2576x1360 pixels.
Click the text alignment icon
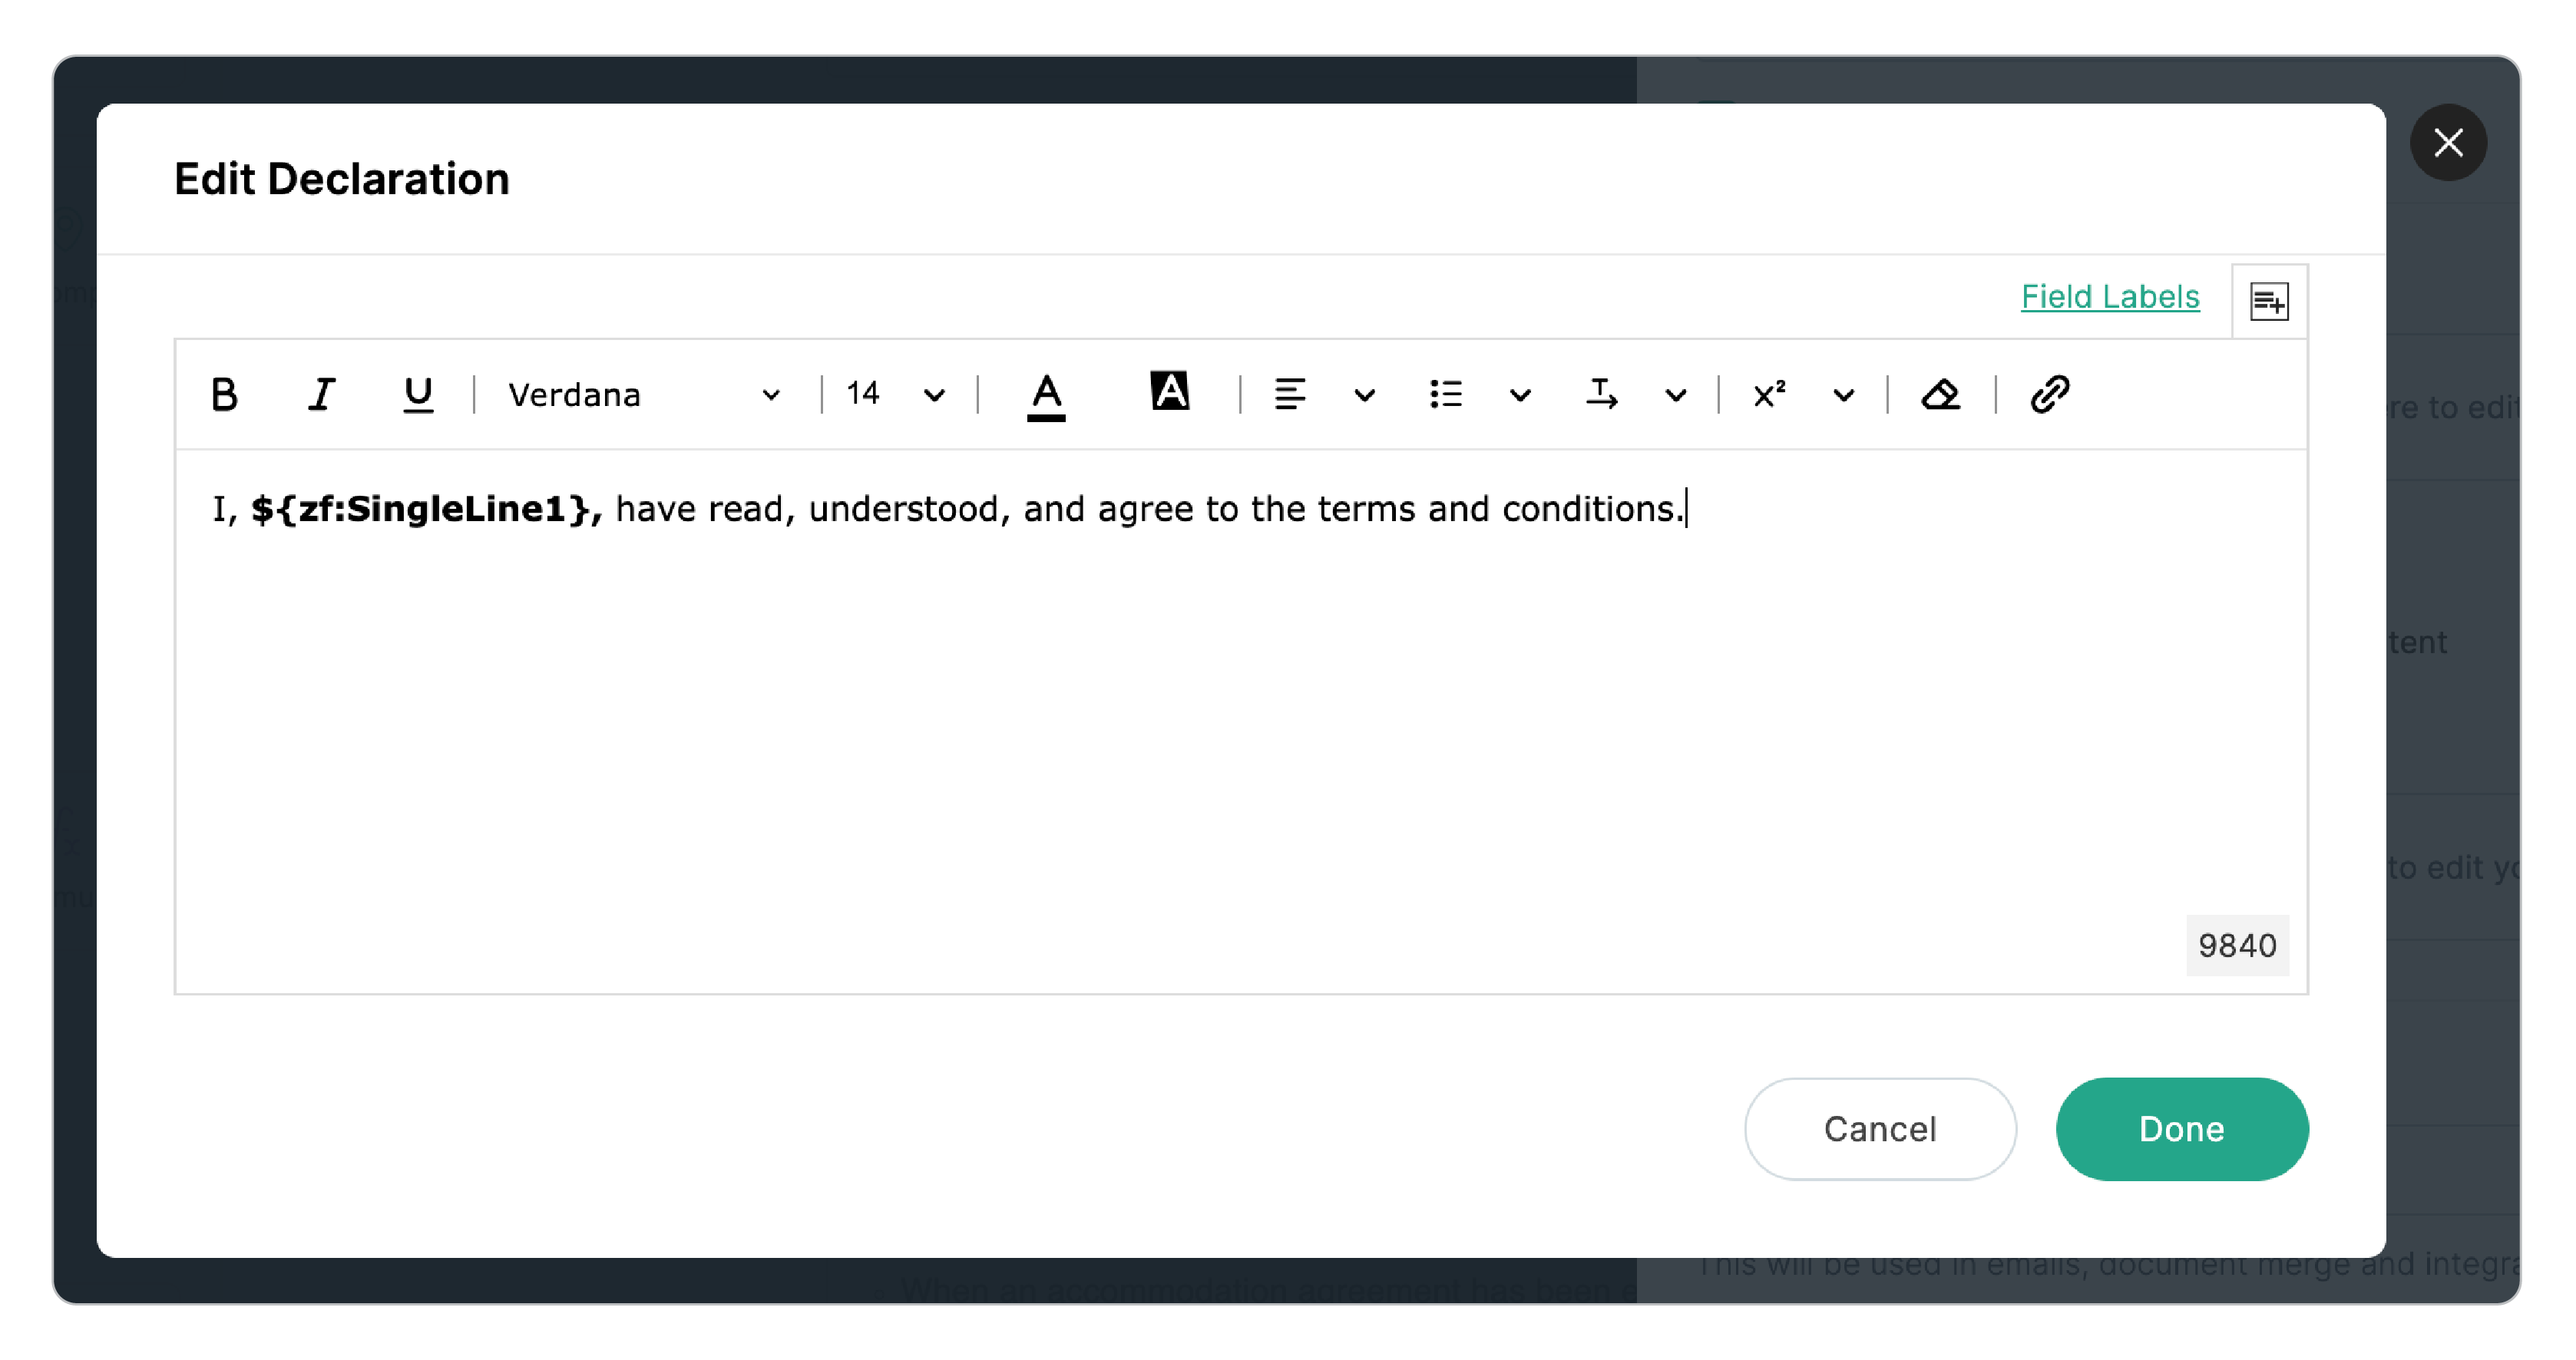[1290, 394]
